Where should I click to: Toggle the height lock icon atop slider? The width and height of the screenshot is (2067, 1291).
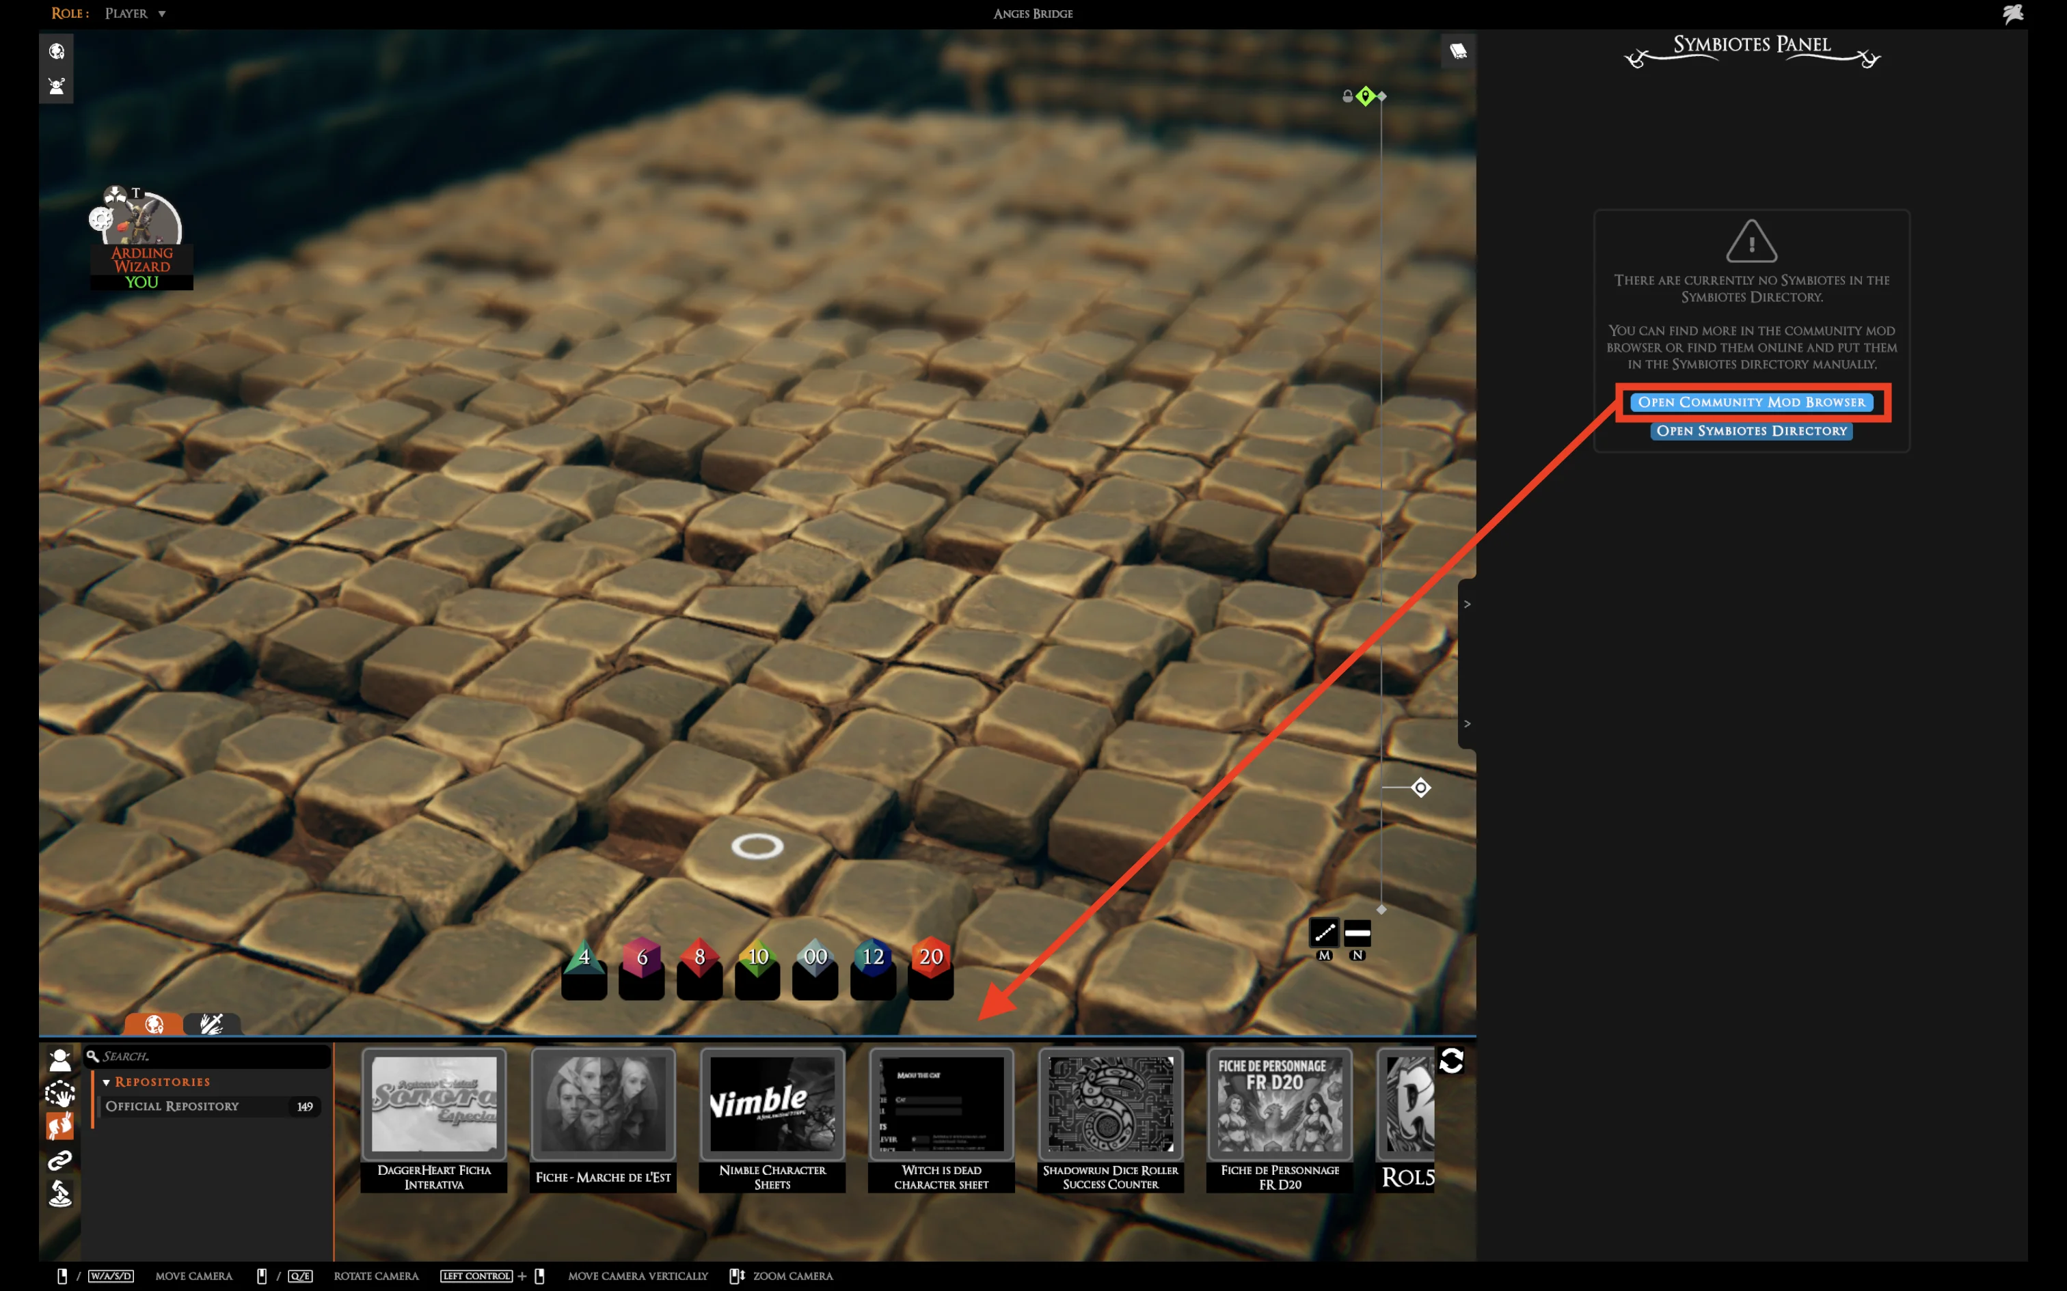pyautogui.click(x=1348, y=96)
